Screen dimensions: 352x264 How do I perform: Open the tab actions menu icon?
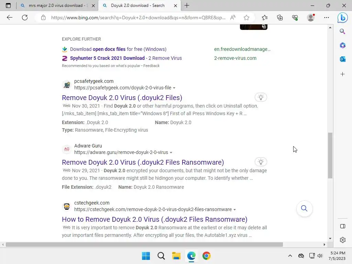[8, 5]
